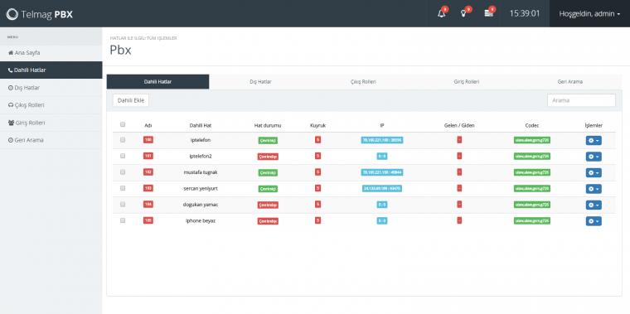
Task: Open Hoşgeldin, admin user dropdown
Action: tap(589, 13)
